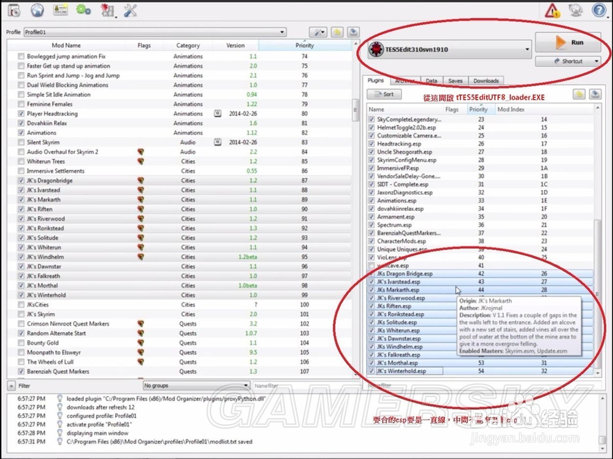Open the Nexus globe icon
The height and width of the screenshot is (459, 613).
coord(37,10)
